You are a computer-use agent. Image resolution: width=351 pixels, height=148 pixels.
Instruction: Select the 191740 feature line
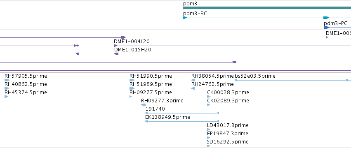coord(182,113)
